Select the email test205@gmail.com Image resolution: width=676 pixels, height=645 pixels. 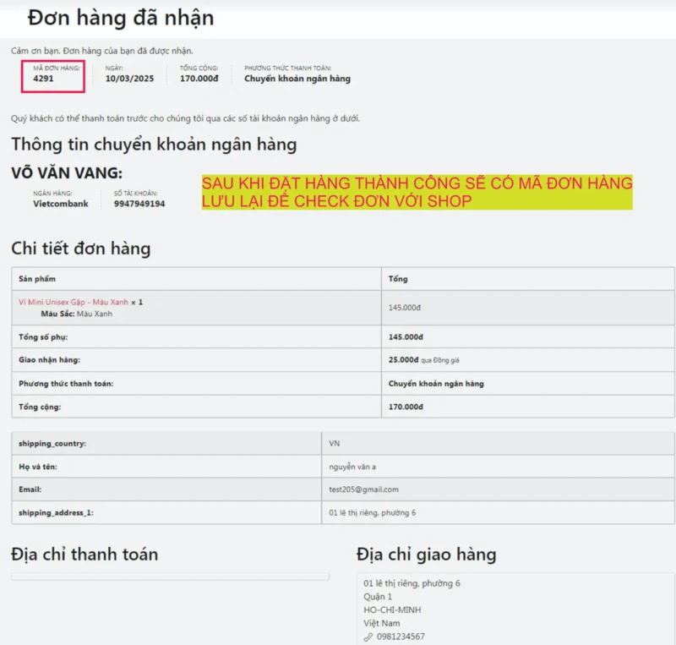[364, 489]
